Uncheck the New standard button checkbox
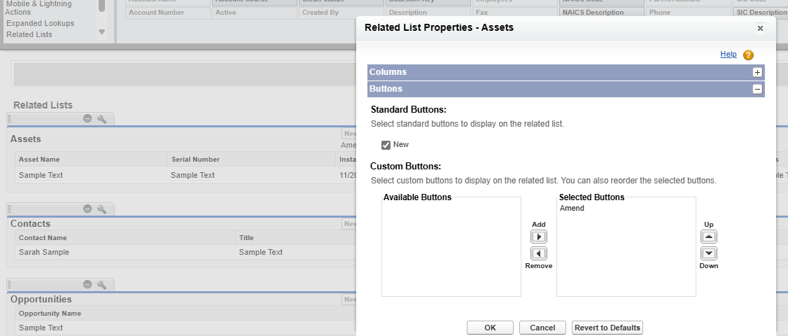788x336 pixels. click(386, 145)
